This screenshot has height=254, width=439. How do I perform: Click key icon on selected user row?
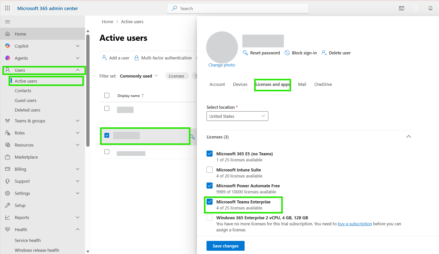192,137
